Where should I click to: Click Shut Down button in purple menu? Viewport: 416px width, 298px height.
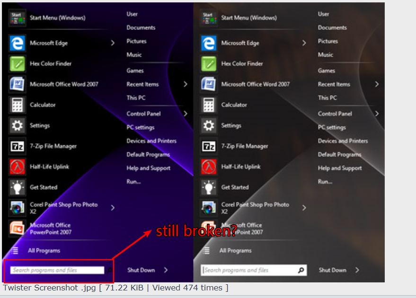(141, 270)
